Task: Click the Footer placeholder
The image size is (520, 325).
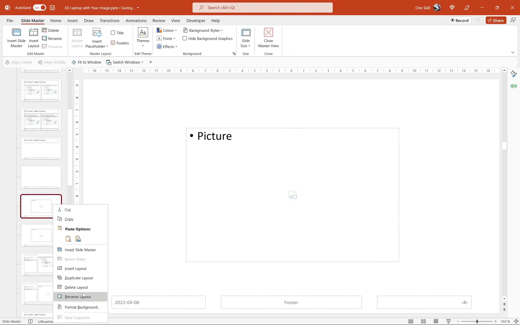Action: tap(291, 302)
